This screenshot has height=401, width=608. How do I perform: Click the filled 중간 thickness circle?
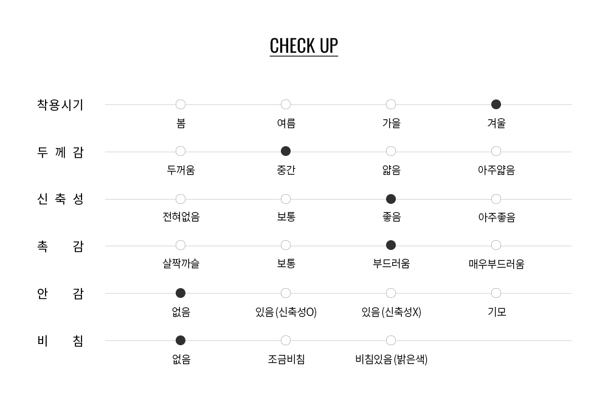(x=286, y=151)
